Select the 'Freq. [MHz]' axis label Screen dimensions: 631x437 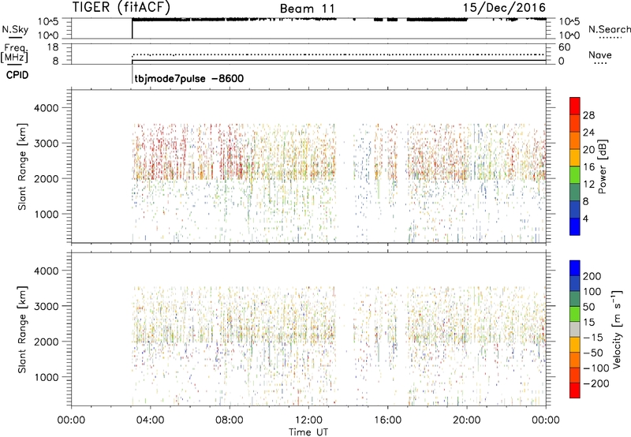point(14,54)
